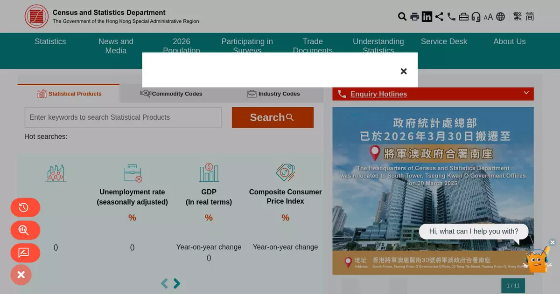Image resolution: width=560 pixels, height=294 pixels.
Task: Close the white popup banner
Action: [x=404, y=71]
